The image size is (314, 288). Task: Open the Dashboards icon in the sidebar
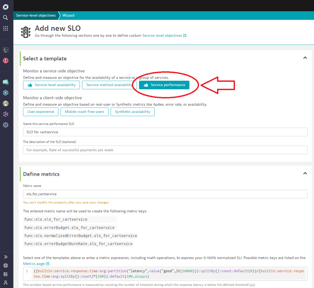point(5,50)
